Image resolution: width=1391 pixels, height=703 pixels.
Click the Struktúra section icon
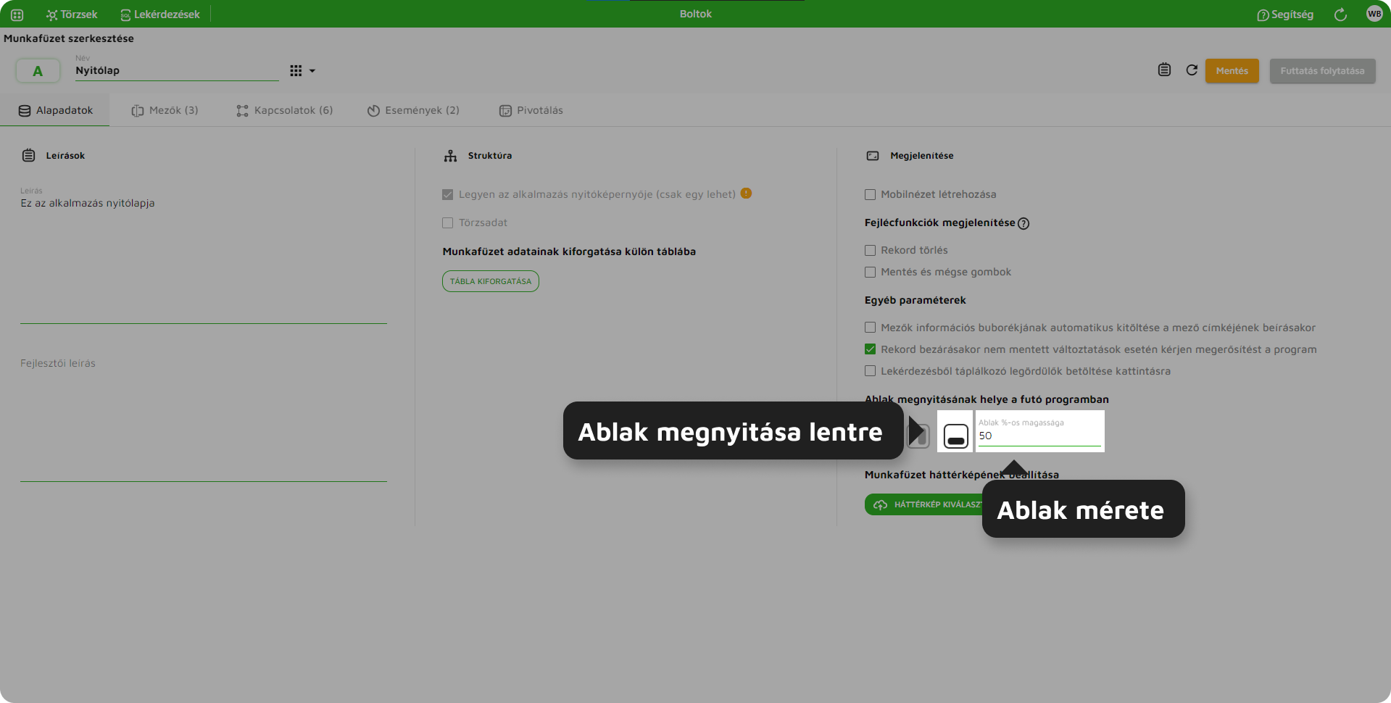(x=450, y=156)
